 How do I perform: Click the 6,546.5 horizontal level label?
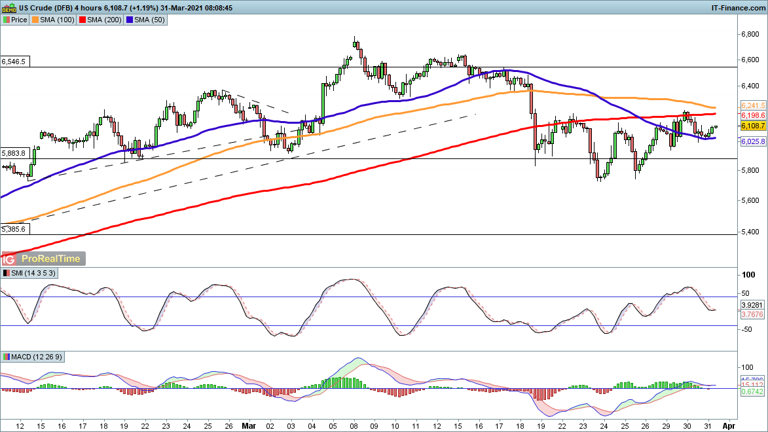(x=14, y=62)
